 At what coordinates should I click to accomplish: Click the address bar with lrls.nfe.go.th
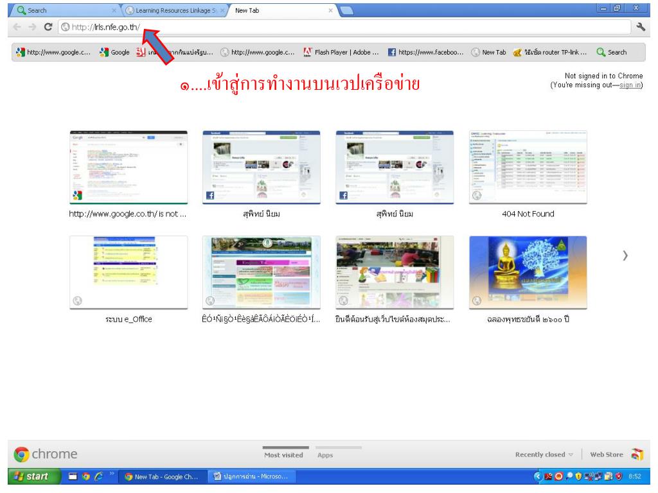344,27
